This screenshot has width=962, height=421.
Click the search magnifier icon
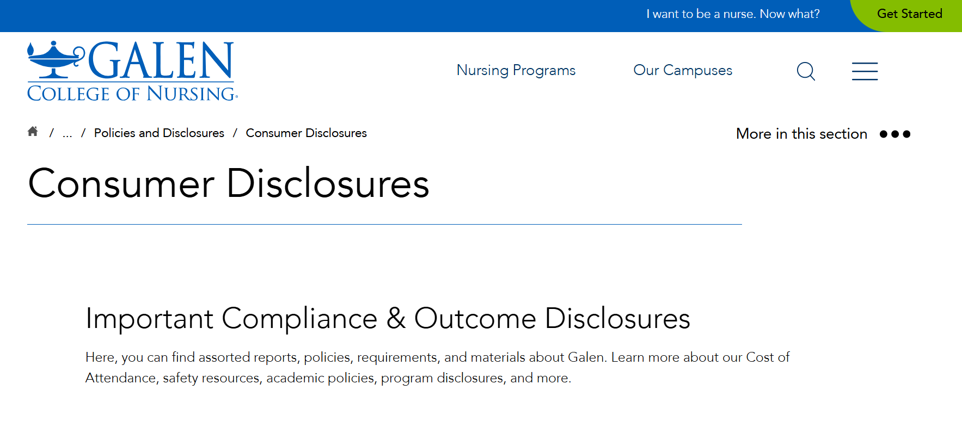coord(806,71)
